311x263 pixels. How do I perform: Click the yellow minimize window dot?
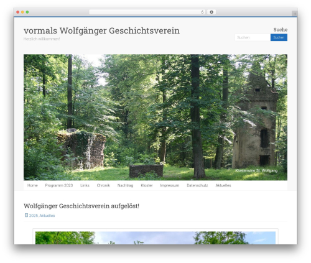pos(22,12)
